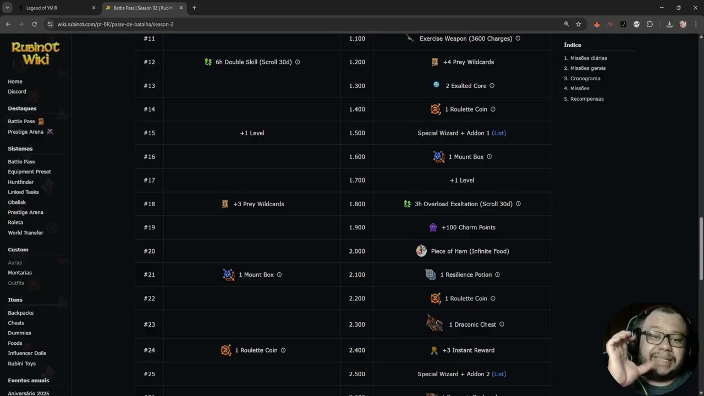Open Montarias in sidebar
704x396 pixels.
click(x=20, y=273)
